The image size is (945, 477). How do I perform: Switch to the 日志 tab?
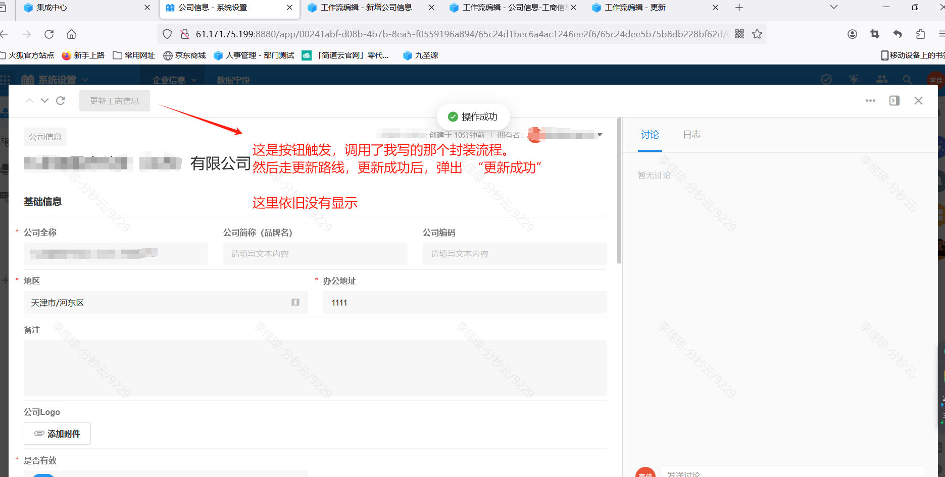(x=691, y=135)
